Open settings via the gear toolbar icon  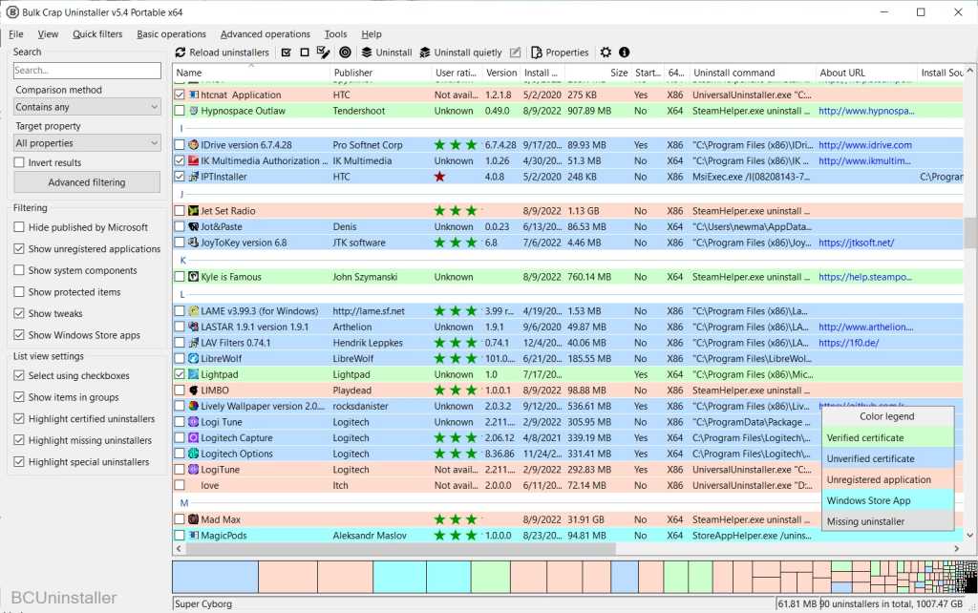(x=606, y=53)
